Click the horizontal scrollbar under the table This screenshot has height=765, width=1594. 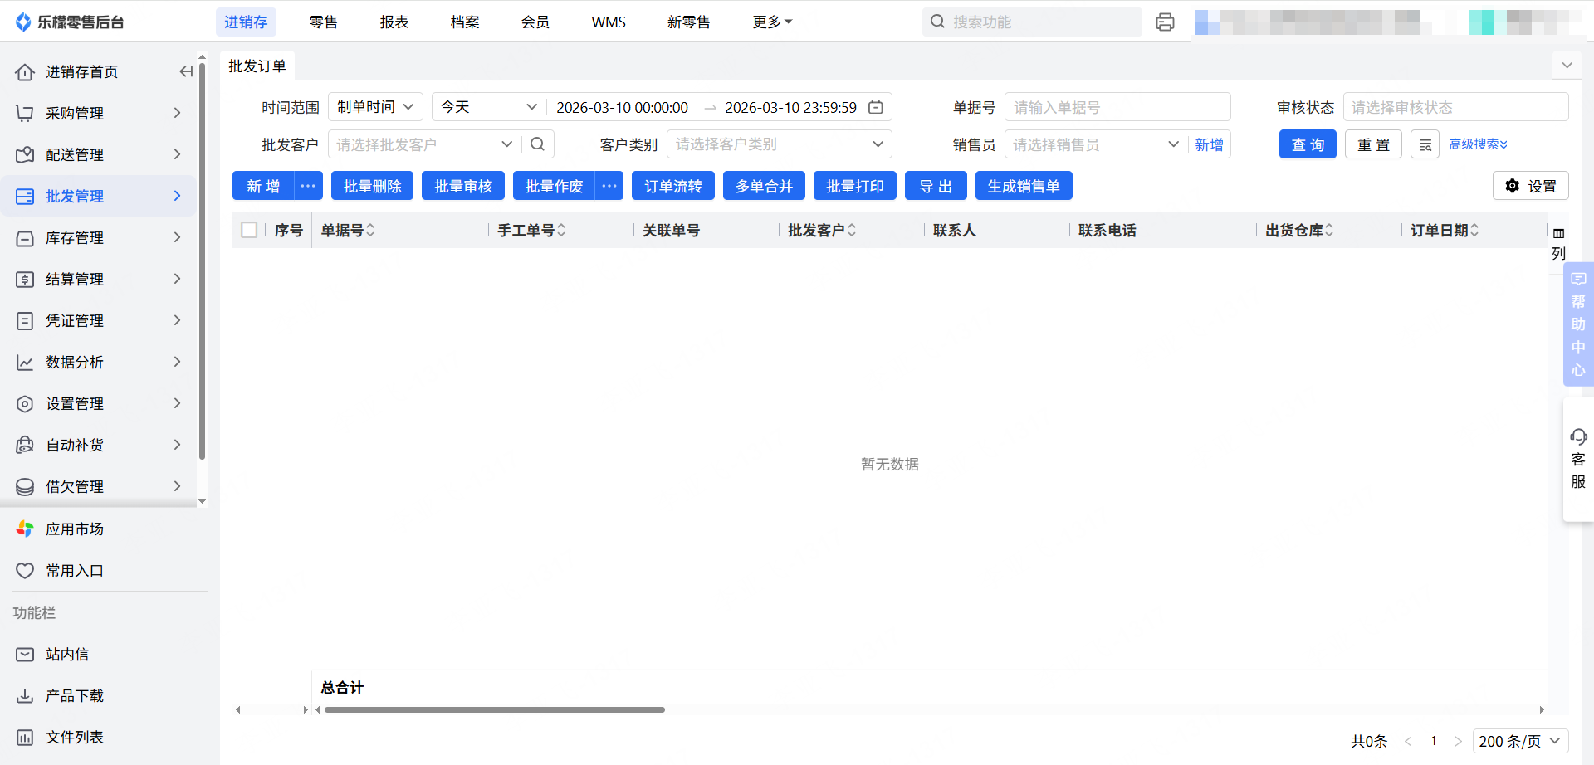(x=495, y=710)
